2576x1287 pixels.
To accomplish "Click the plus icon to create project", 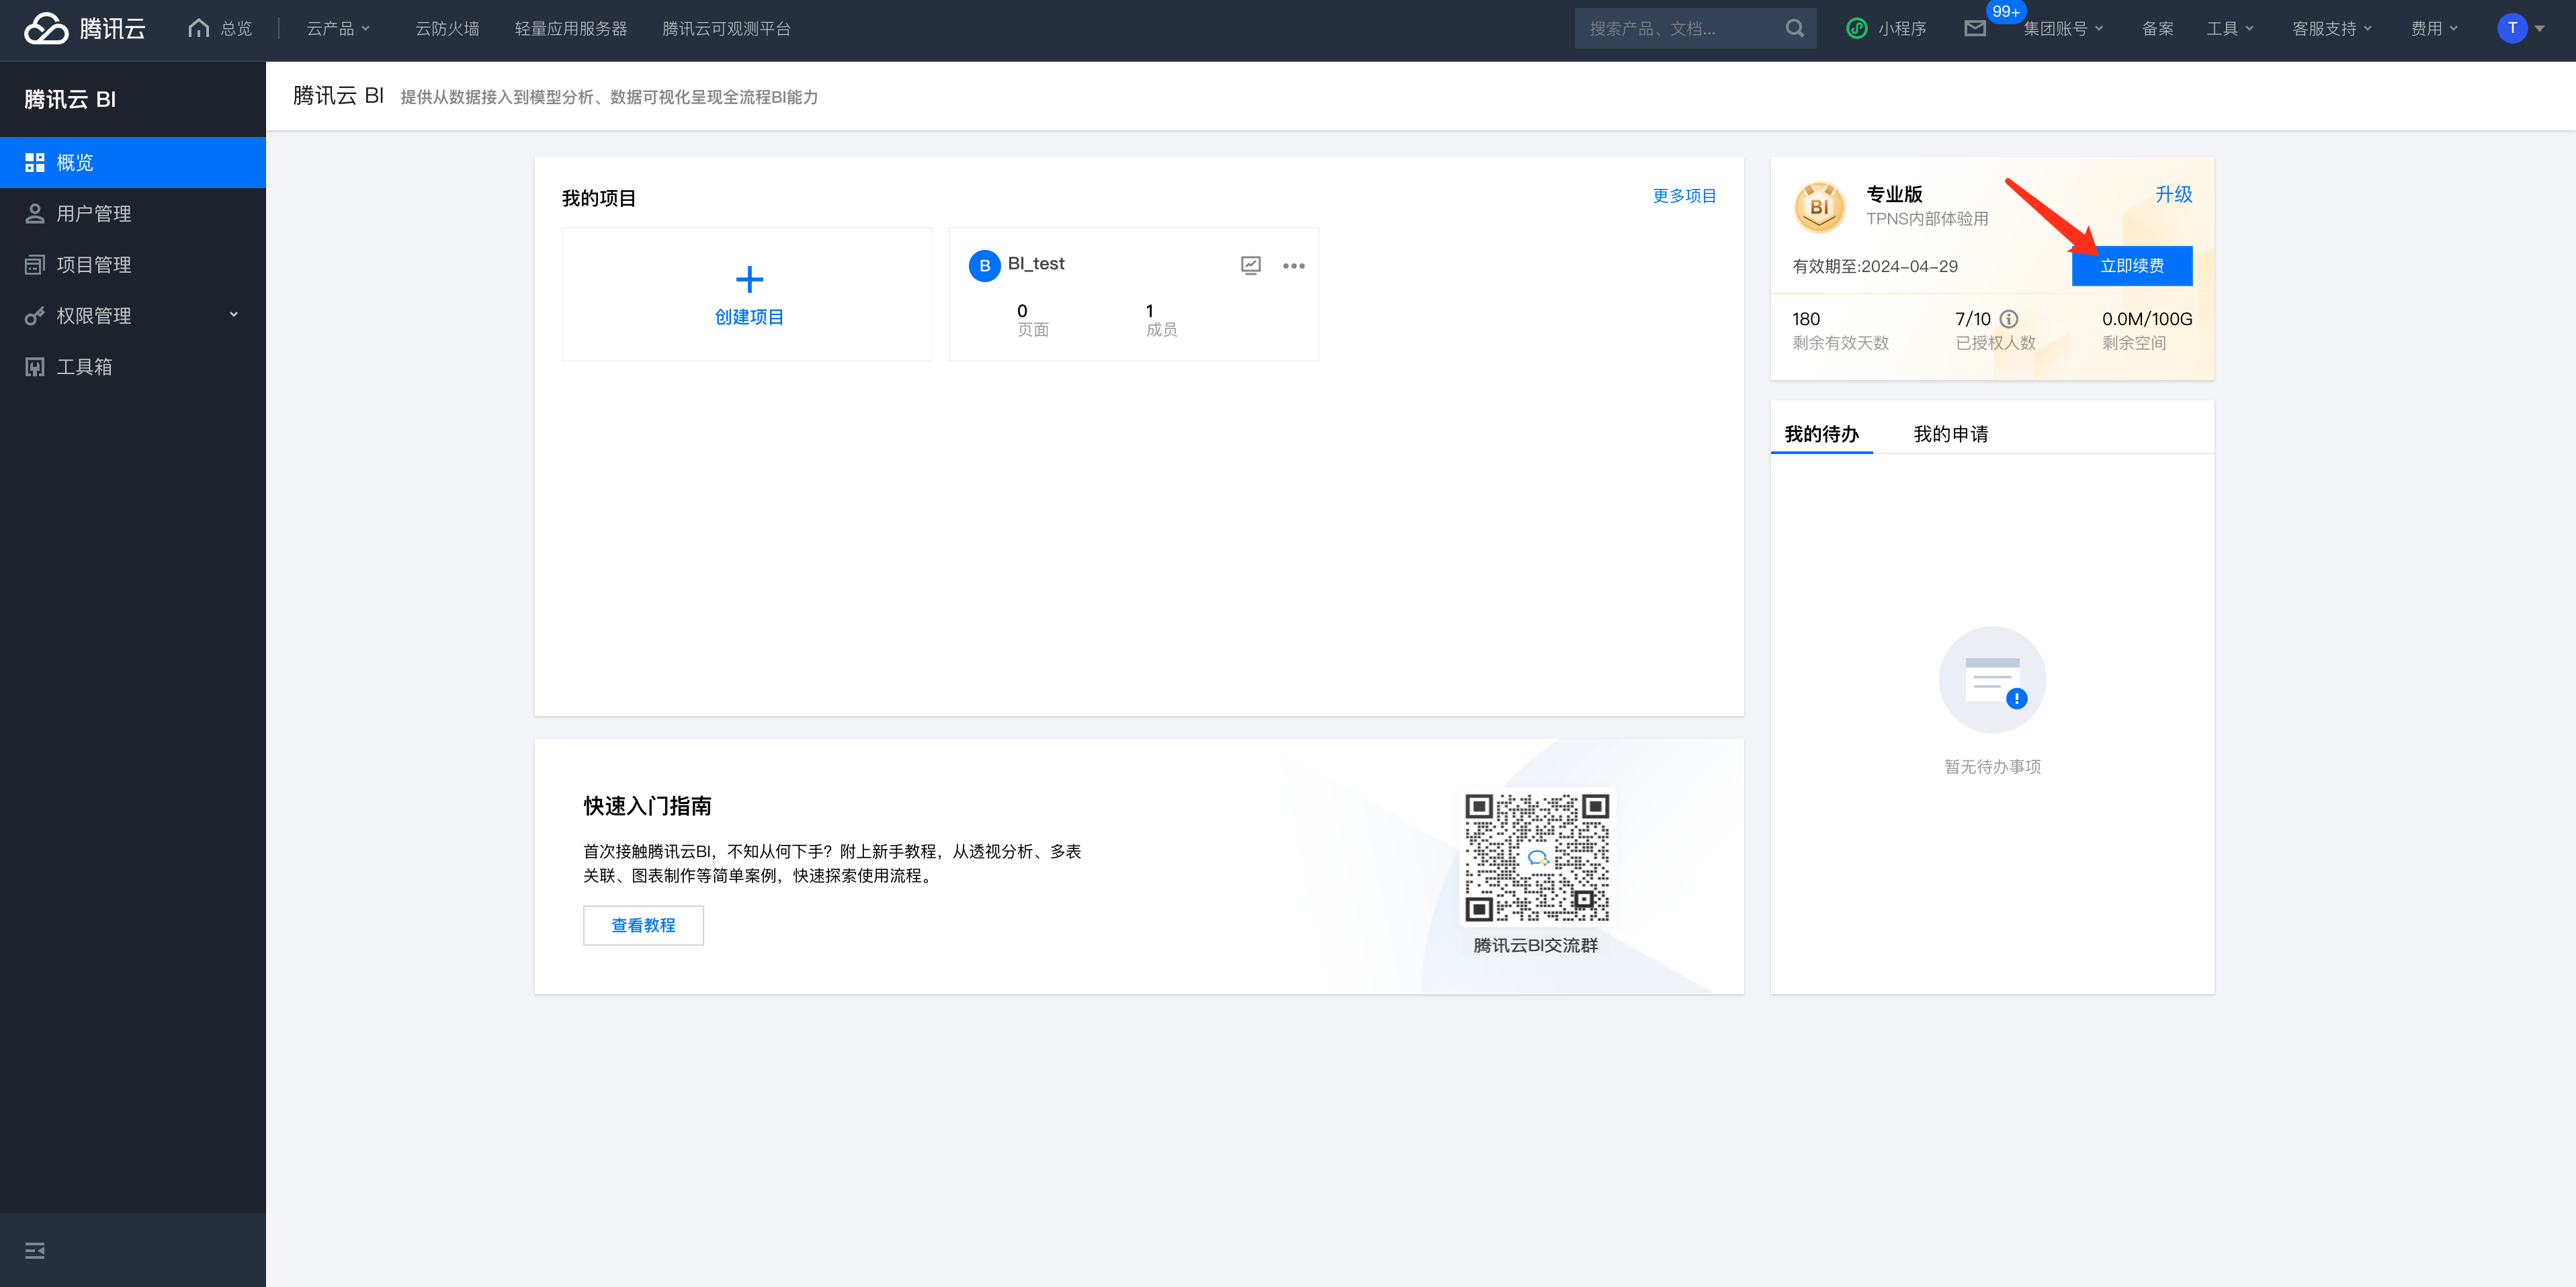I will [749, 279].
